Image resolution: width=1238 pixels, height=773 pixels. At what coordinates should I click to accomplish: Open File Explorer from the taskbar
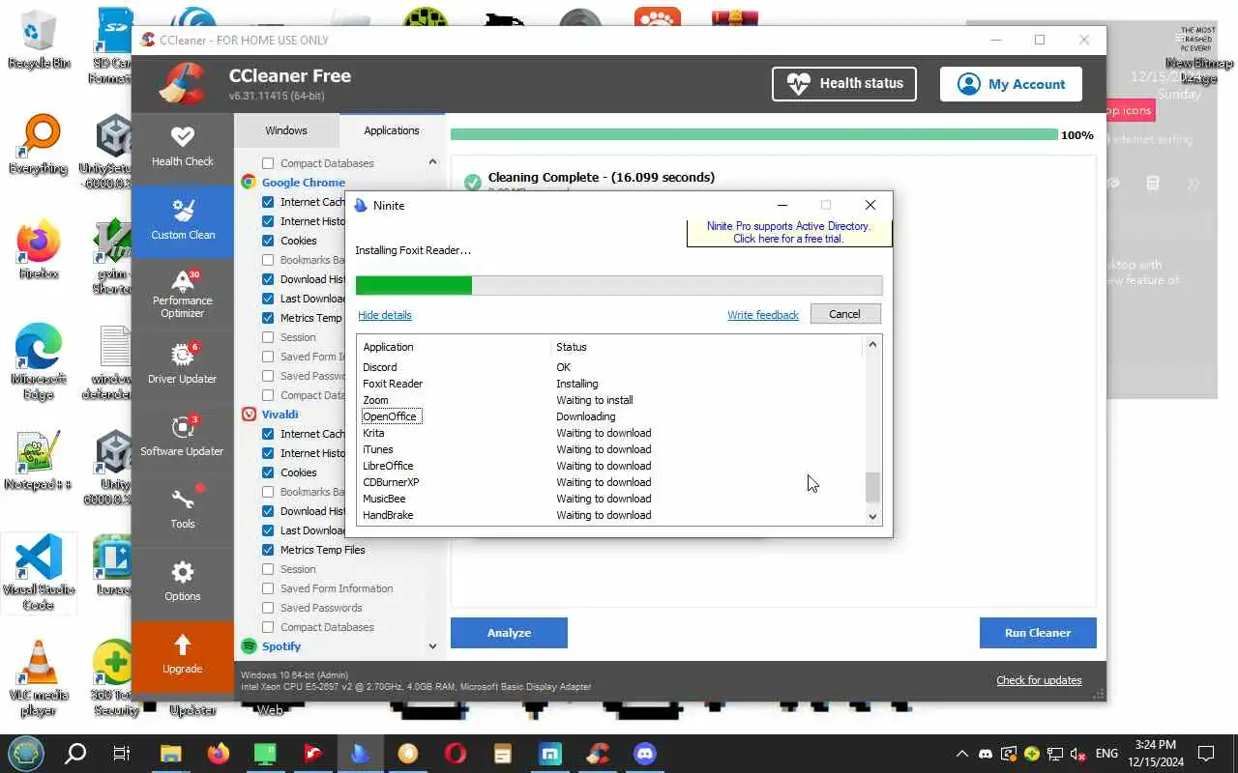(x=170, y=754)
